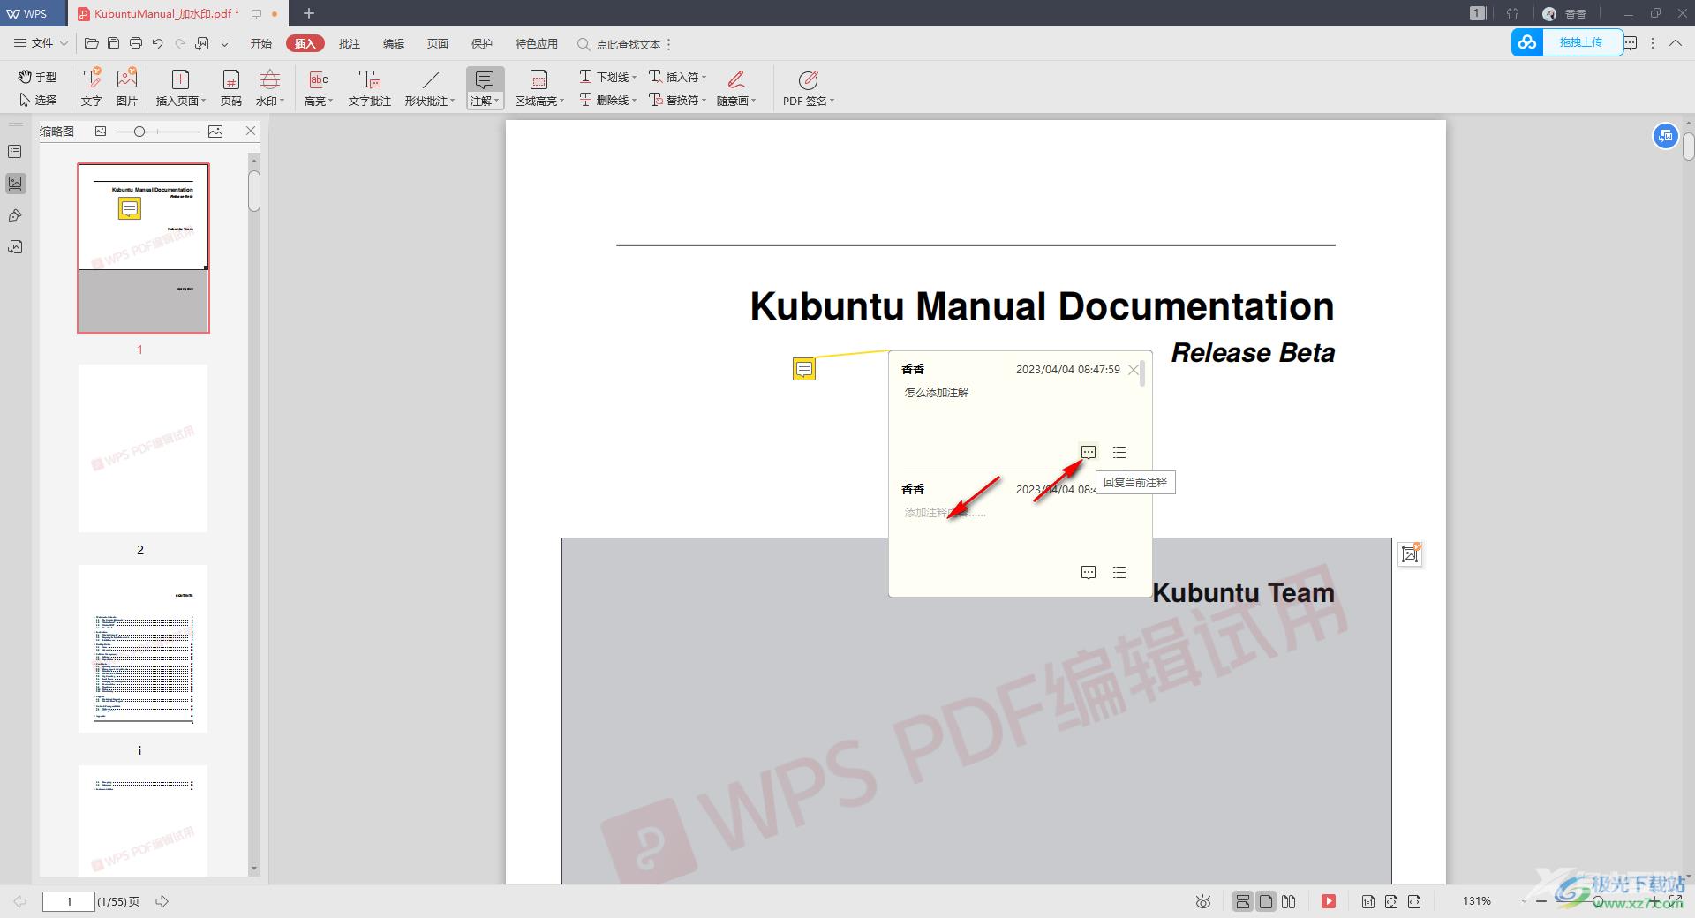Click the page number input field

[68, 901]
